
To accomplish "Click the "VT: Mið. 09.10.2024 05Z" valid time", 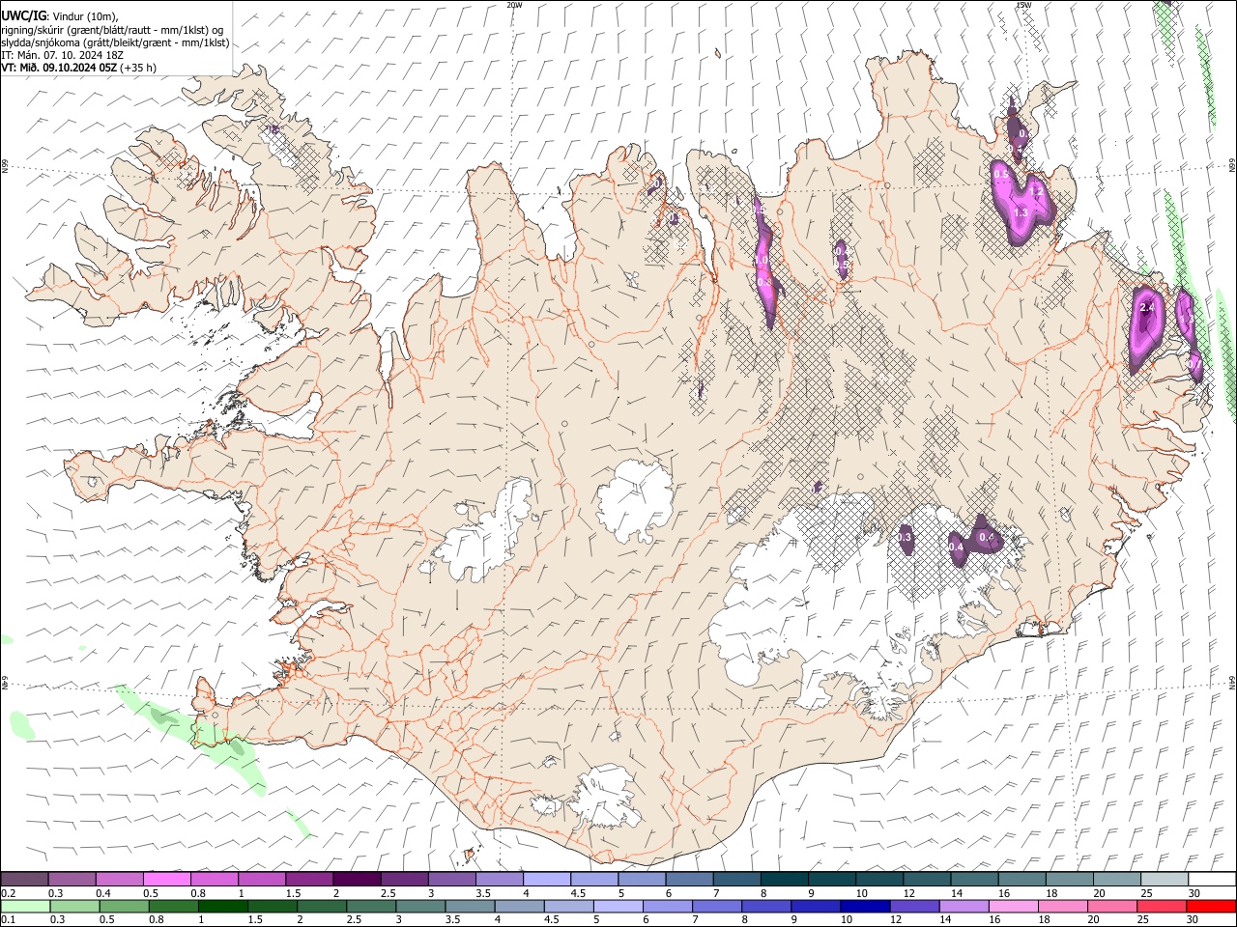I will coord(59,68).
